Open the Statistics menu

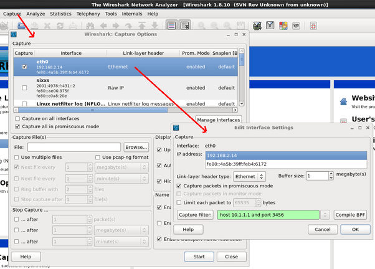click(x=60, y=14)
